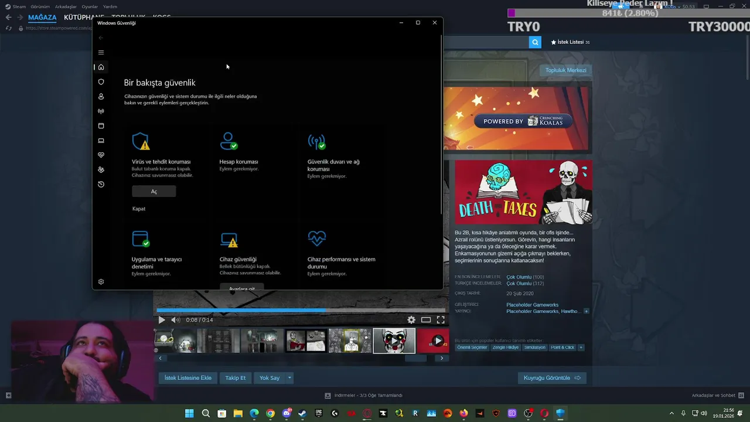Click the Önemli Seçimler tag
Viewport: 750px width, 422px height.
coord(472,348)
